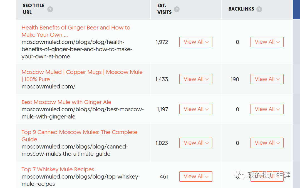Expand View All visits for Canned Mules row
This screenshot has width=300, height=188.
(196, 143)
